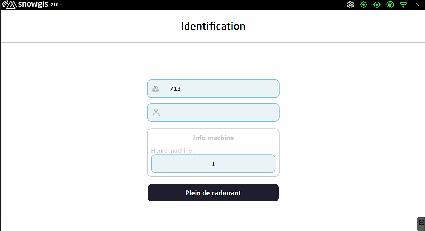Close the snowgis window with the X
The height and width of the screenshot is (231, 425).
[417, 5]
